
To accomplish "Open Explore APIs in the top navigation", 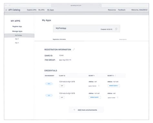I will 32,10.
